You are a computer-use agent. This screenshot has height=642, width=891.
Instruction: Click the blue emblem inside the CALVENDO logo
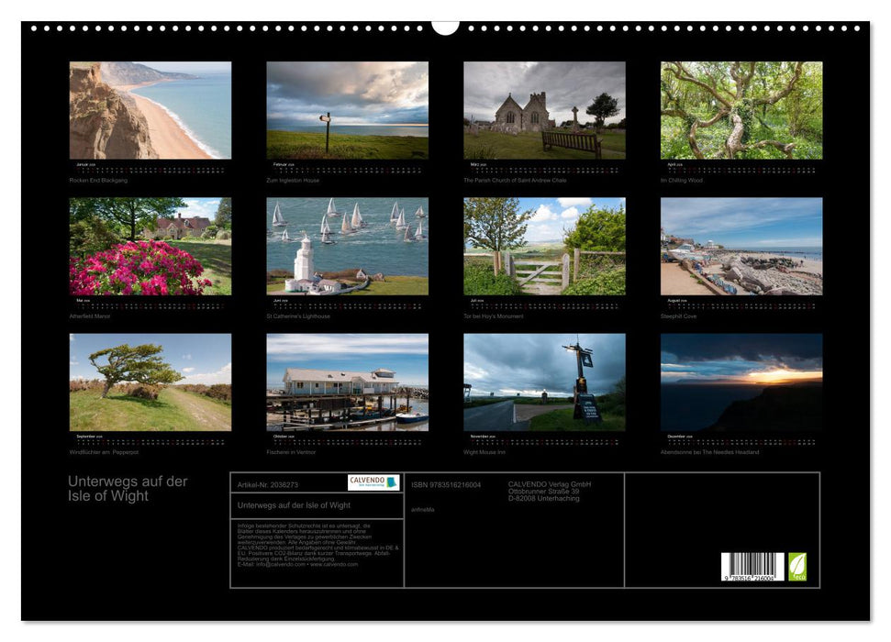pos(393,482)
